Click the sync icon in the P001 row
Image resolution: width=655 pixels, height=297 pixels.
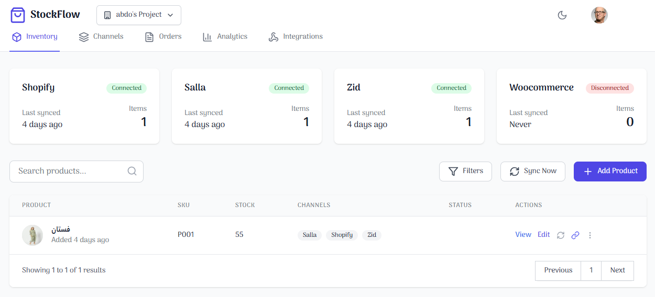point(561,235)
